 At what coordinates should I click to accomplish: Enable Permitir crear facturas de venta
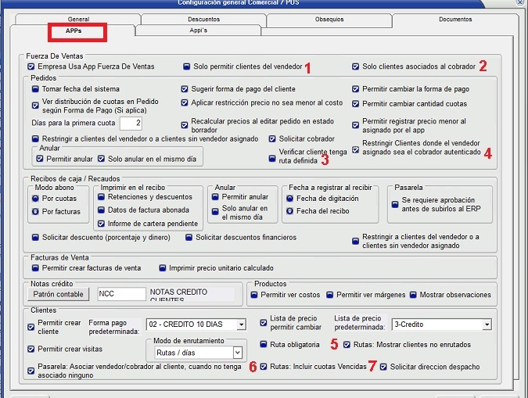[x=36, y=267]
